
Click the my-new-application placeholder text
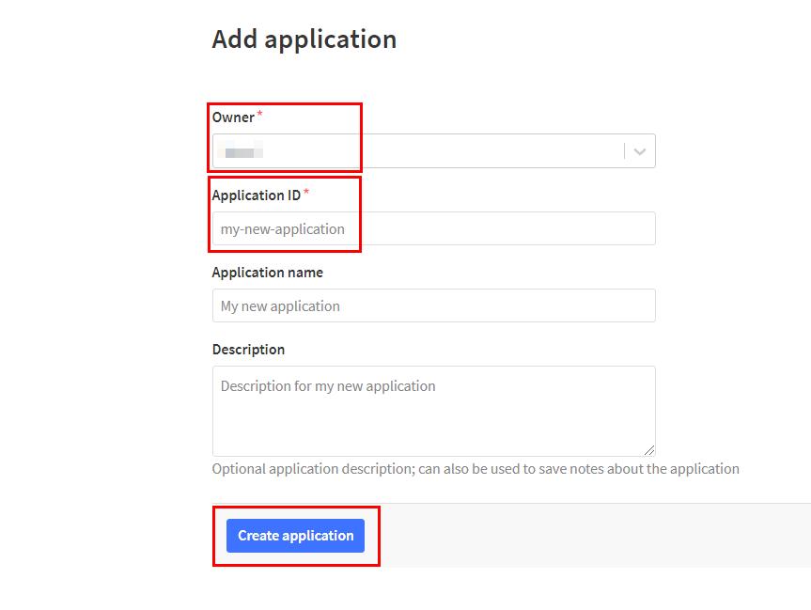283,229
